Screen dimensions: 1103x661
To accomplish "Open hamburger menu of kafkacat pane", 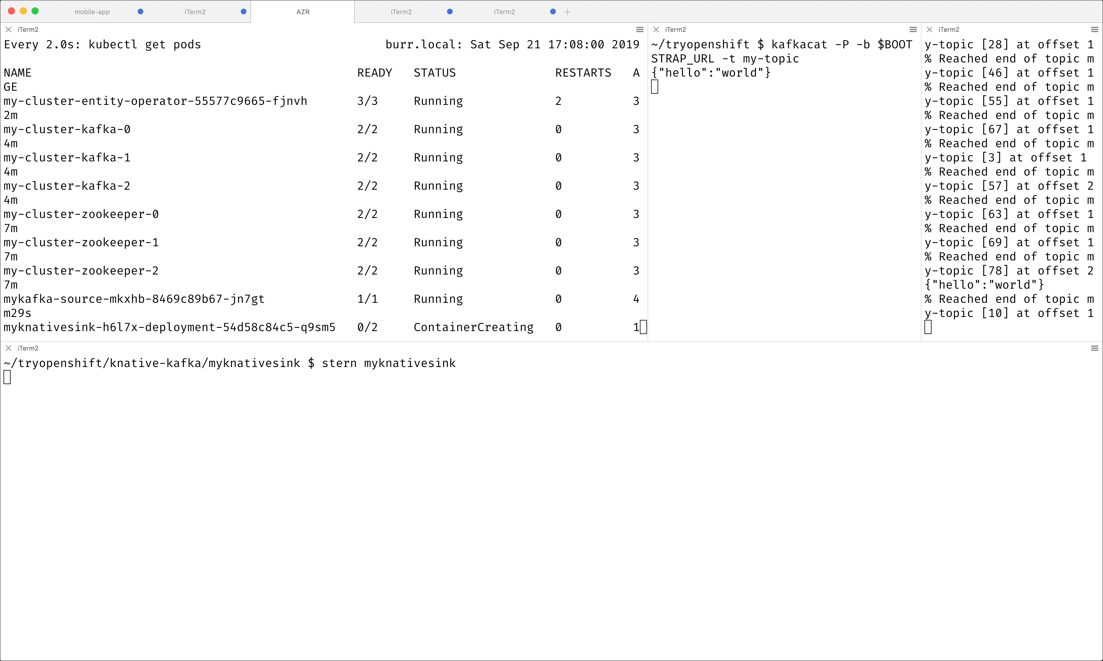I will pyautogui.click(x=913, y=29).
